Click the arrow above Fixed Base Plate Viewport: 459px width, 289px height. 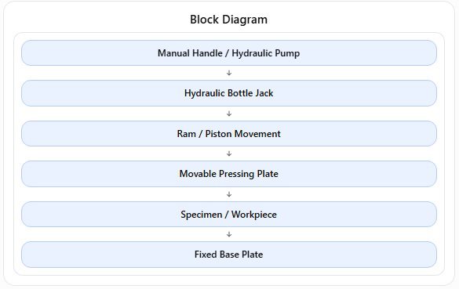(229, 234)
